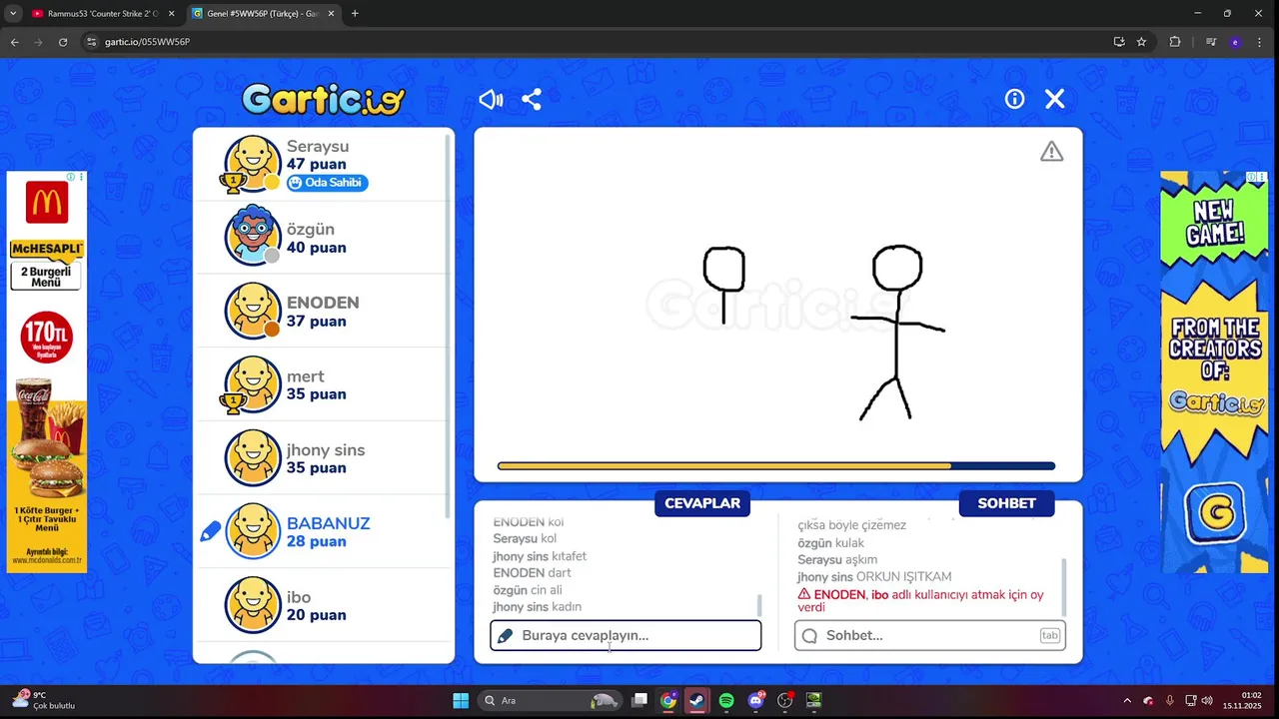Expand the hidden system tray icons
The height and width of the screenshot is (719, 1279).
1127,700
